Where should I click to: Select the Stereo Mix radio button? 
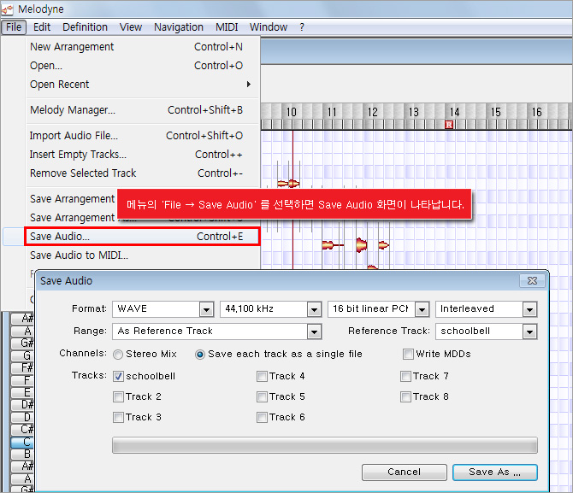coord(118,355)
